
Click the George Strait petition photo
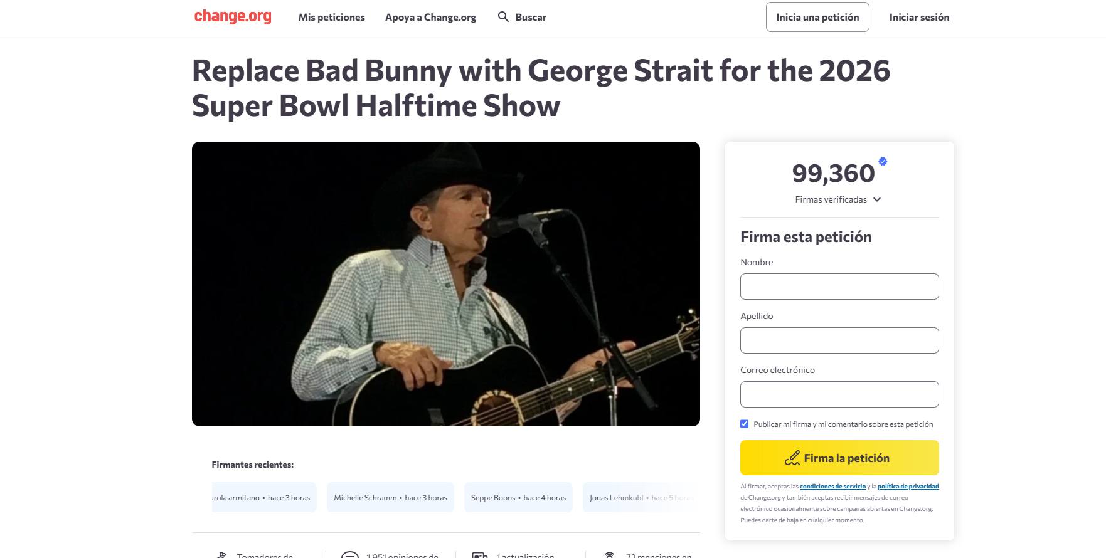coord(445,284)
